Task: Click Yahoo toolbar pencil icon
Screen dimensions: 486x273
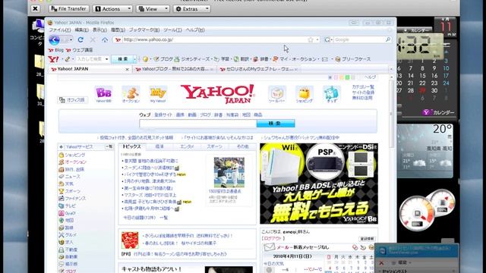Action: tap(68, 59)
